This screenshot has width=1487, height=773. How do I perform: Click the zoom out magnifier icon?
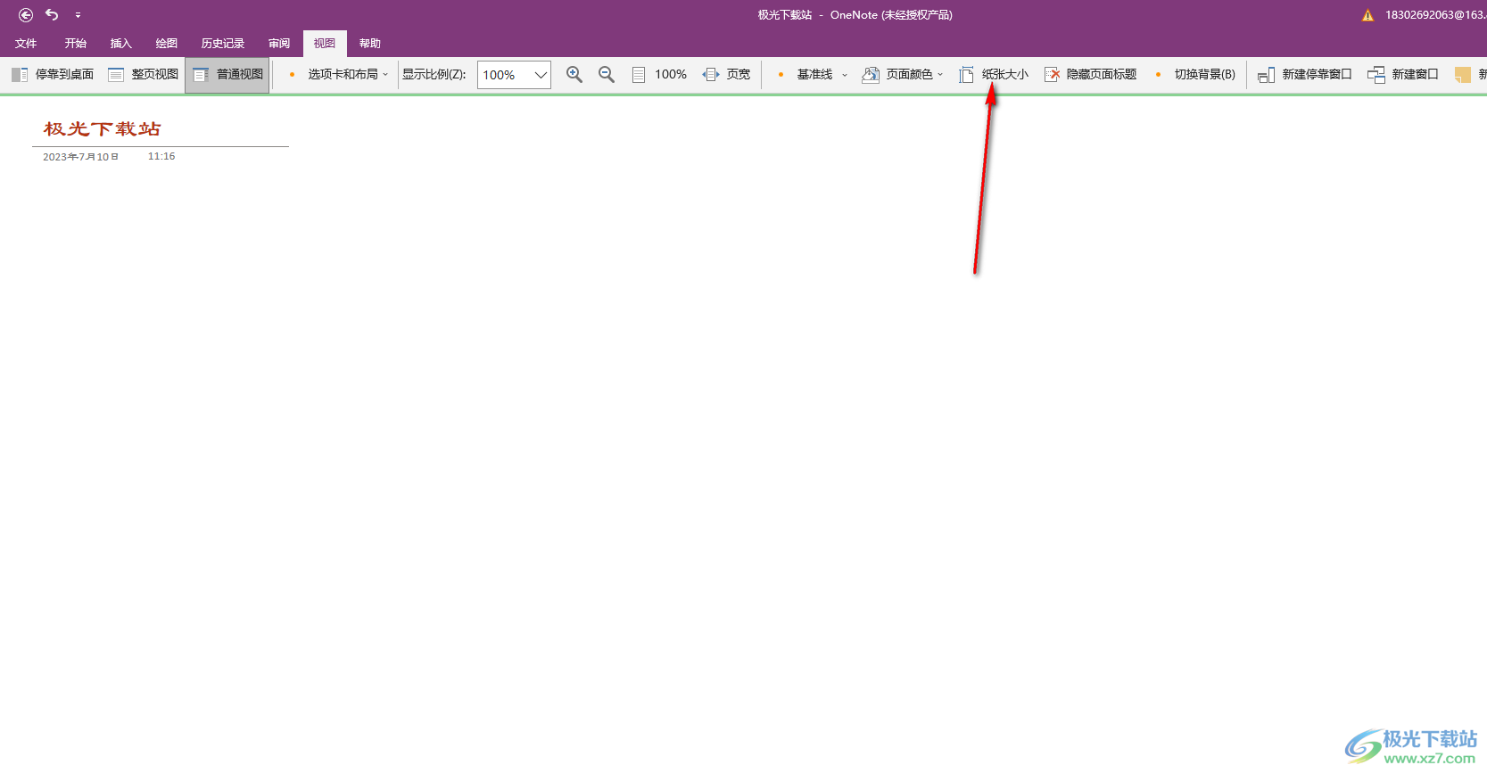607,75
